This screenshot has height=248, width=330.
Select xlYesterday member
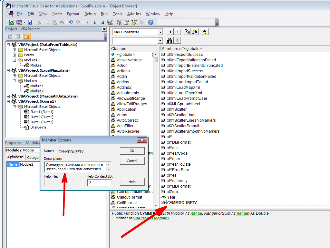[x=177, y=181]
